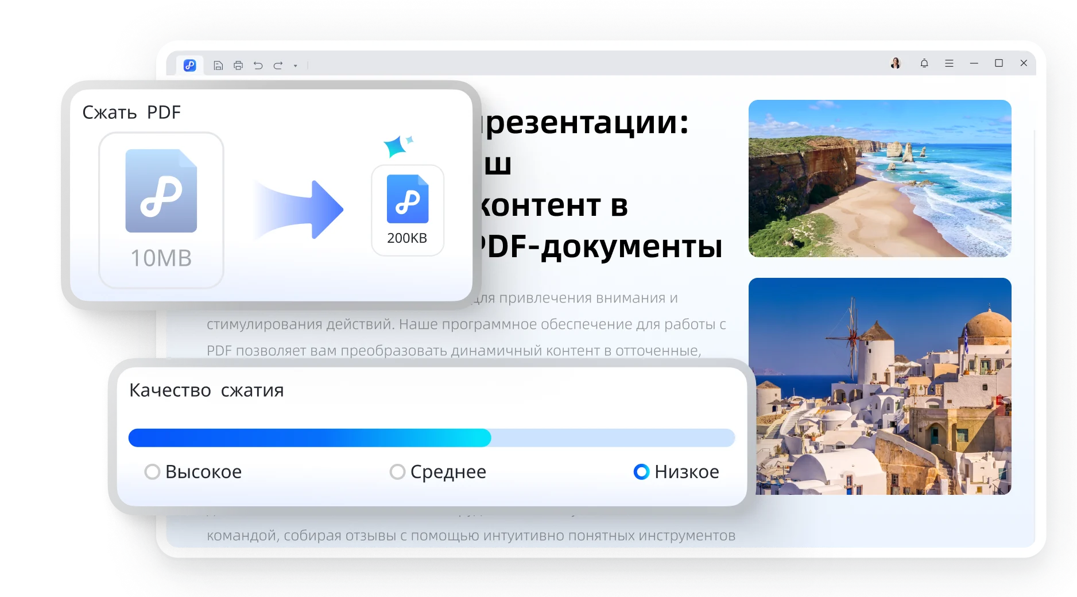Open the Print dialog icon
Image resolution: width=1077 pixels, height=597 pixels.
point(238,65)
